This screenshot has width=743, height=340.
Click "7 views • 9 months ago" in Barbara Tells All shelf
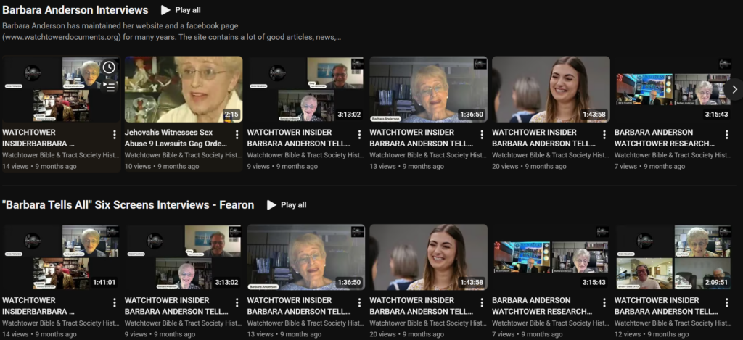[x=527, y=334]
